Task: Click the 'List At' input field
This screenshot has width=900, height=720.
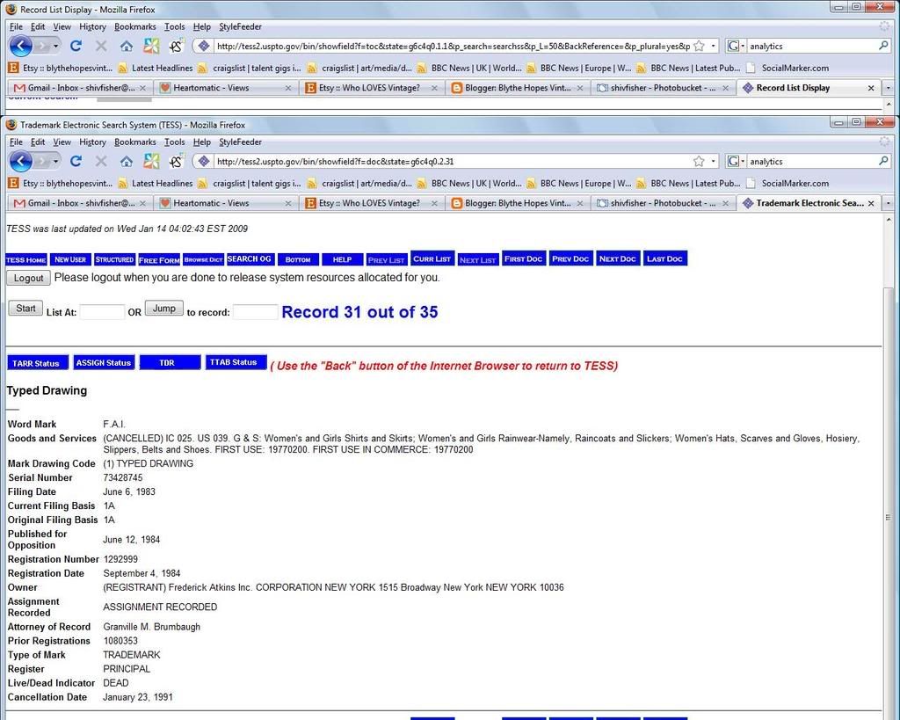Action: click(102, 312)
